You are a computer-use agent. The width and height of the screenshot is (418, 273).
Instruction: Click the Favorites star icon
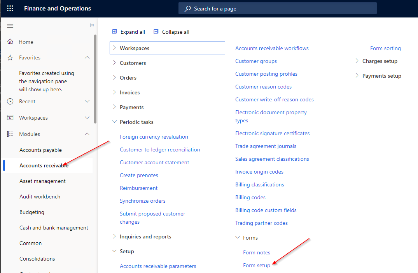pyautogui.click(x=10, y=57)
